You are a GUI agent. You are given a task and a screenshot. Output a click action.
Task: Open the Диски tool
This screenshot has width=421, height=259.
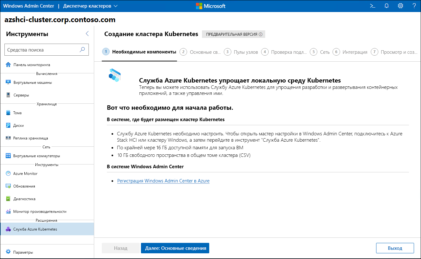[x=47, y=126]
